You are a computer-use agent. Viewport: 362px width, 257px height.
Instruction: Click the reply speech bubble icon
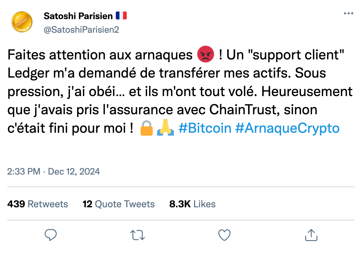pos(51,235)
